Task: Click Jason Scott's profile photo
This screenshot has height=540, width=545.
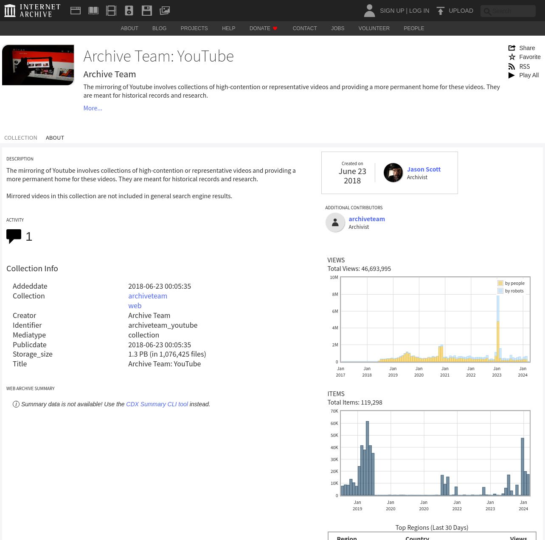Action: click(393, 173)
